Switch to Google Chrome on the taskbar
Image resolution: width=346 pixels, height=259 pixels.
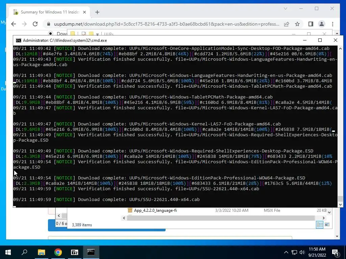coord(58,252)
